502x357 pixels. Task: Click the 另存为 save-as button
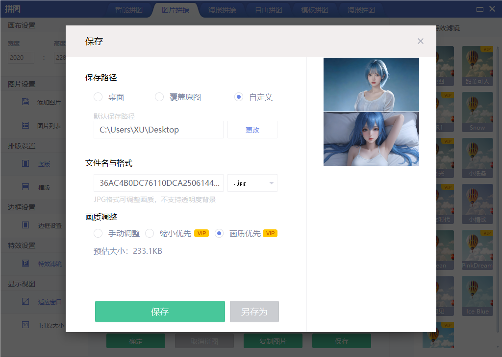tap(254, 311)
